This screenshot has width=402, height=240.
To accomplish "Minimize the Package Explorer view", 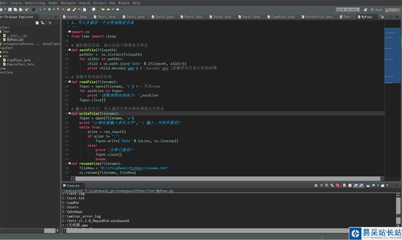I will click(50, 17).
